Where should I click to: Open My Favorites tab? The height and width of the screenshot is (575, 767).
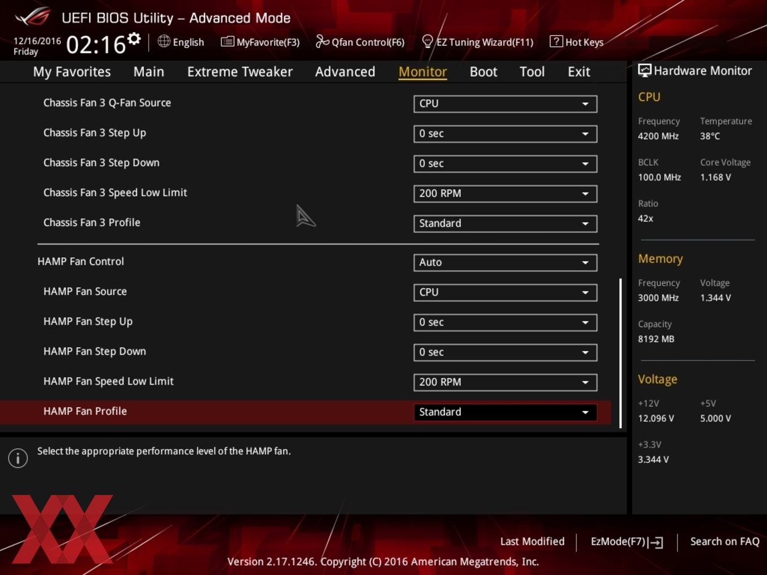point(72,72)
